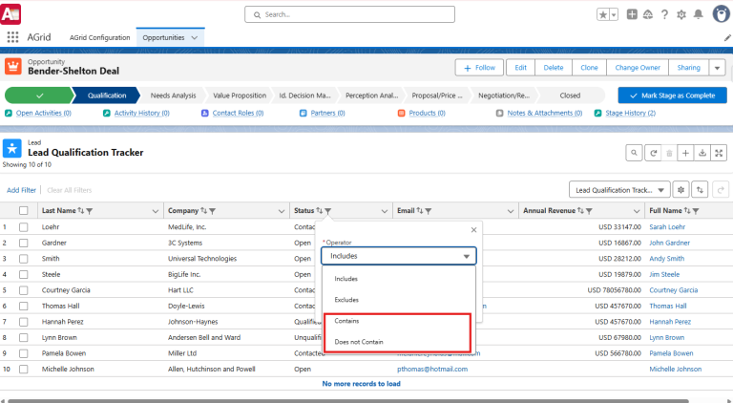733x403 pixels.
Task: Focus the global Search field
Action: click(349, 14)
